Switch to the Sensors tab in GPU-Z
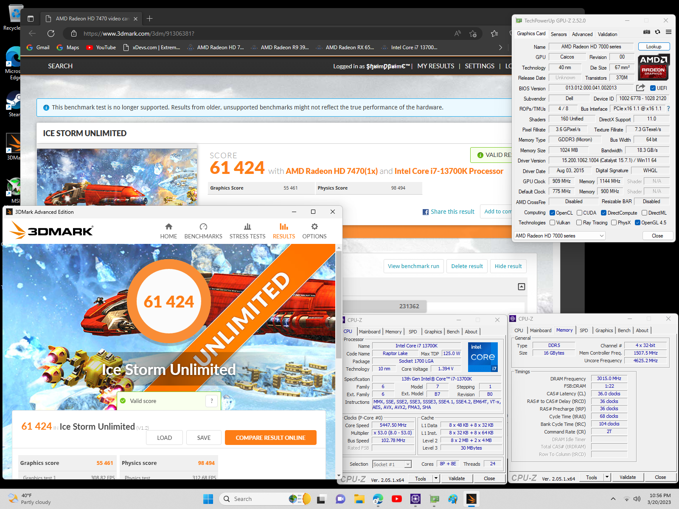 (558, 34)
